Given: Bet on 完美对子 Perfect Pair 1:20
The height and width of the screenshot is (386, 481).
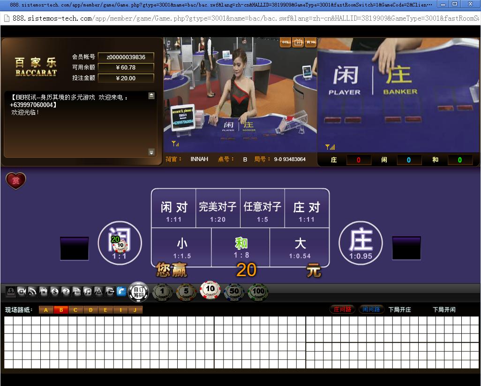Looking at the screenshot, I should 218,208.
